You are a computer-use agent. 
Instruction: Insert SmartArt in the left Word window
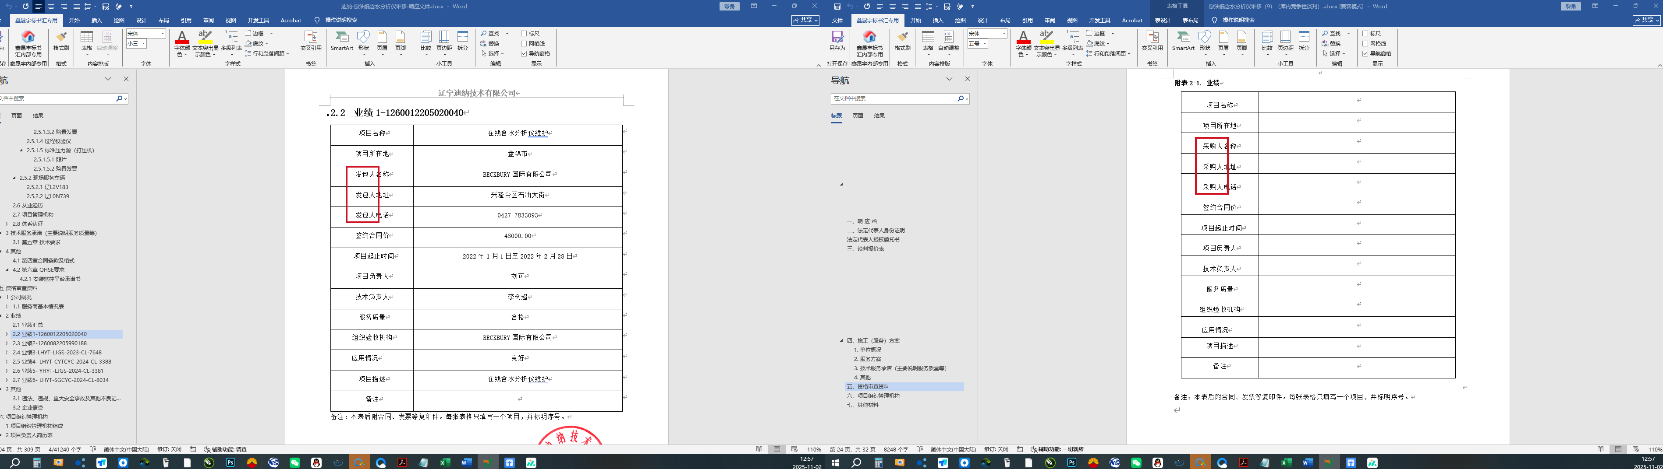tap(341, 41)
